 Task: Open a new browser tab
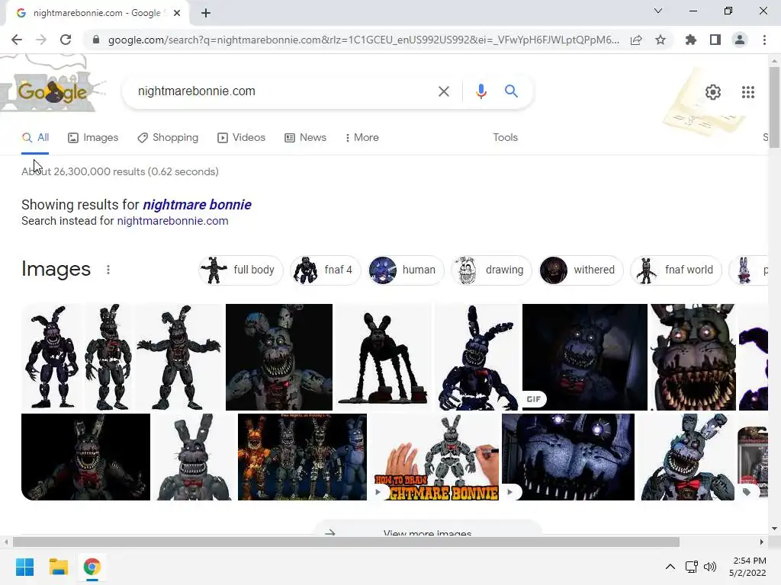pyautogui.click(x=206, y=13)
